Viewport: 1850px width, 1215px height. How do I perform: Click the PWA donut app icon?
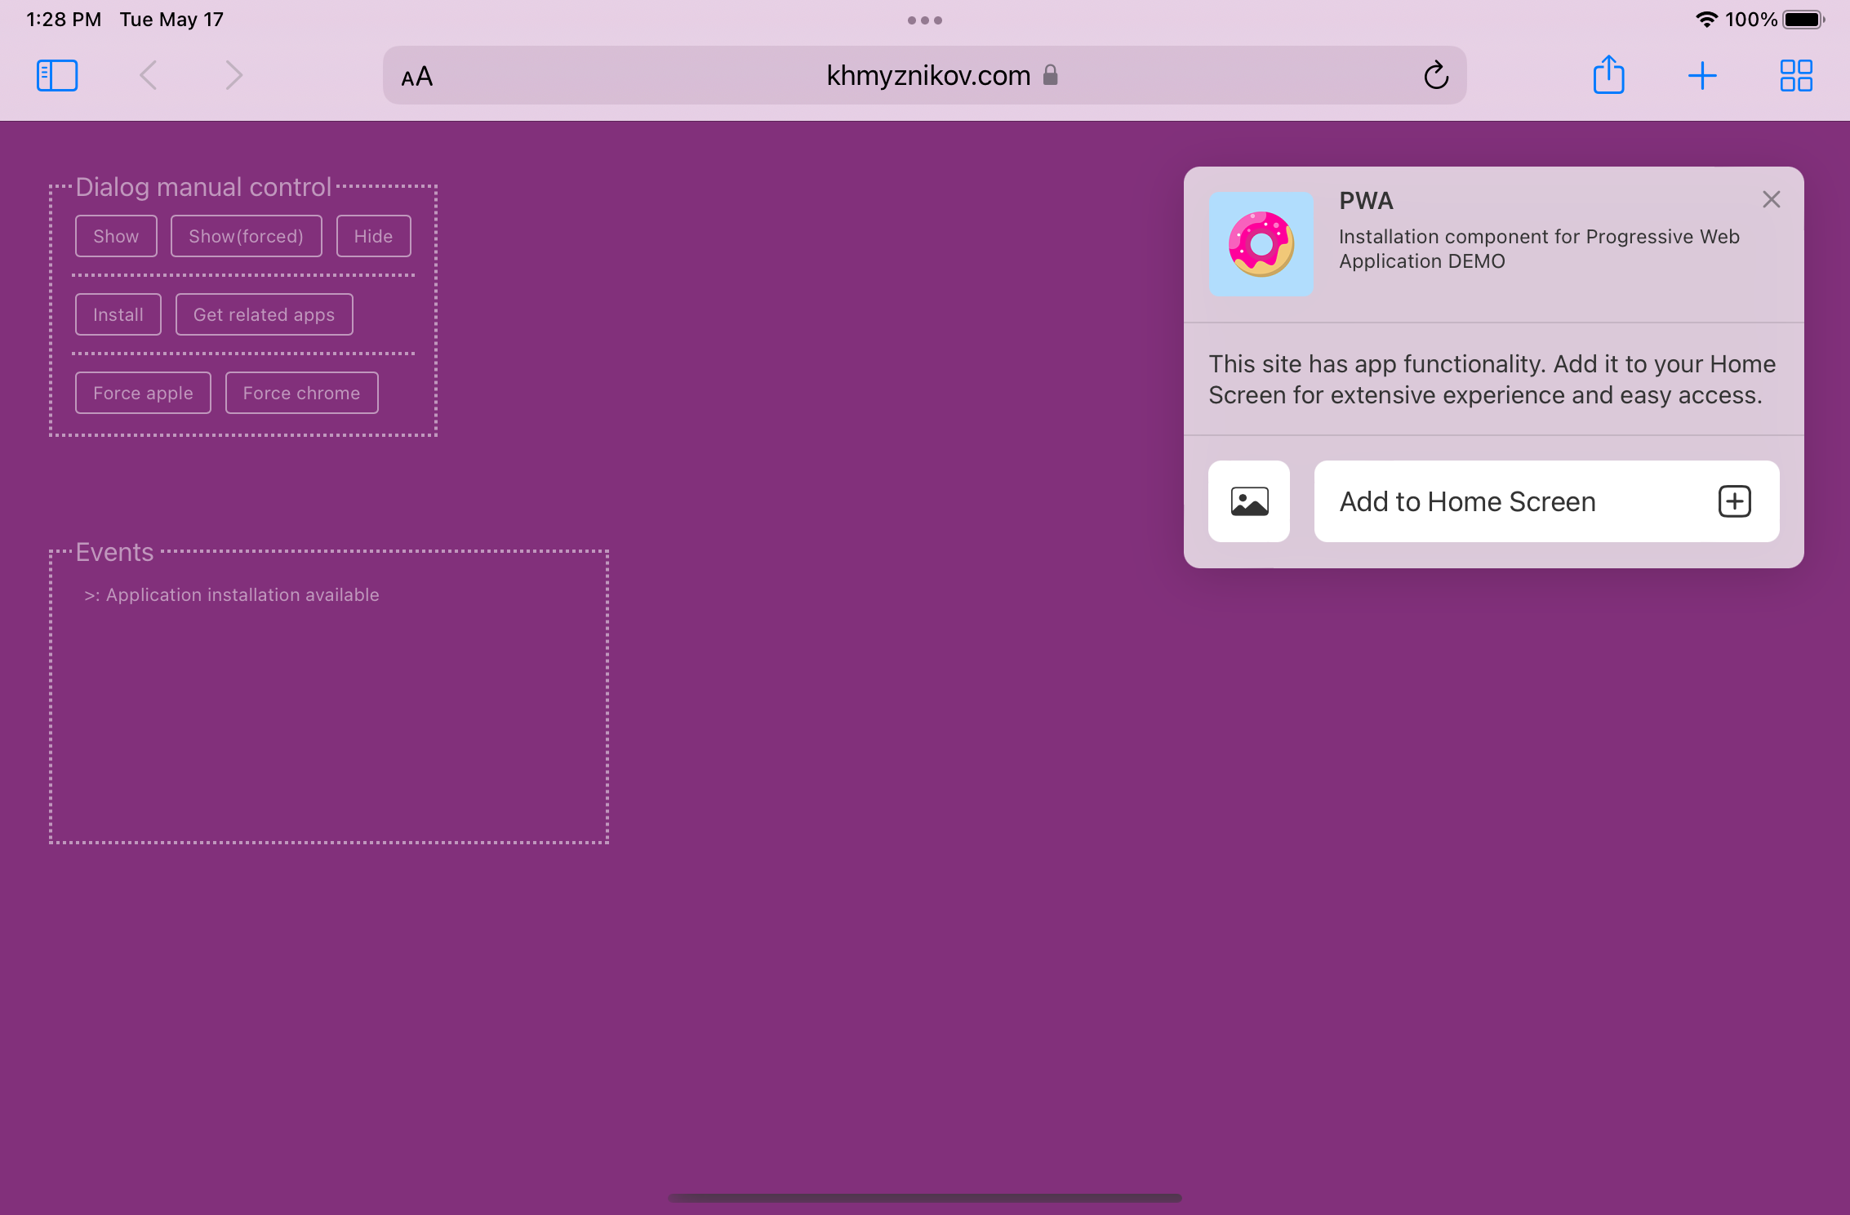(1258, 244)
